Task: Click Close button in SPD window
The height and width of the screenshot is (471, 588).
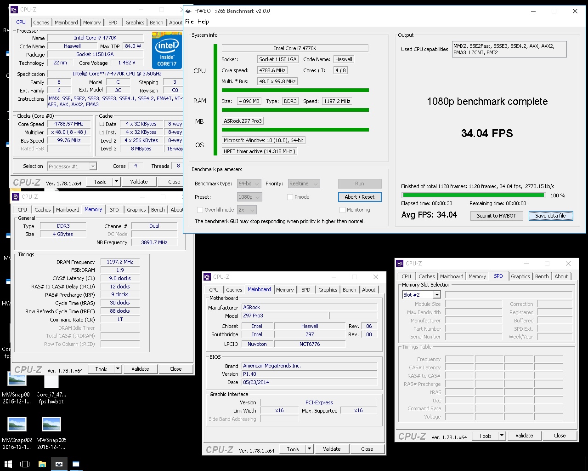Action: (x=560, y=436)
